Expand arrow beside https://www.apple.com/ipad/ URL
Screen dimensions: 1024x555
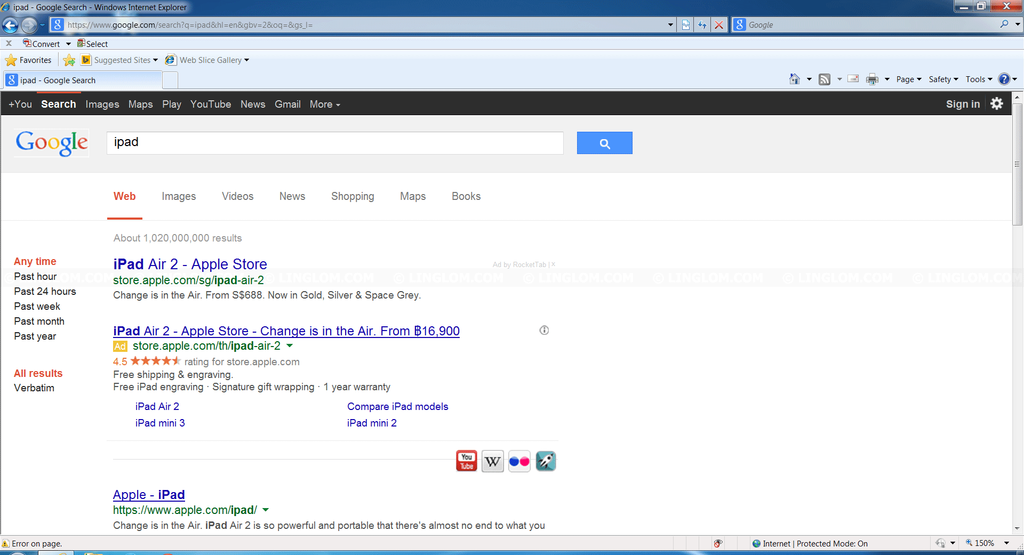coord(266,510)
